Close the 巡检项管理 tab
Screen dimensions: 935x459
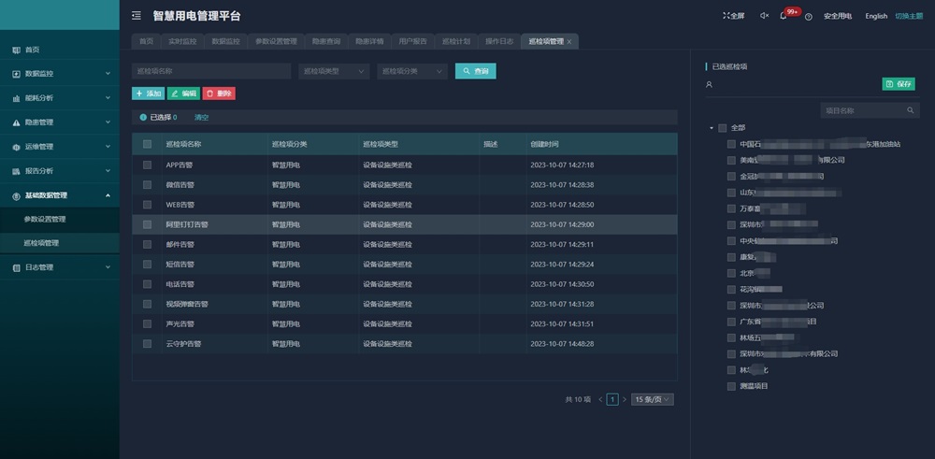(x=569, y=42)
